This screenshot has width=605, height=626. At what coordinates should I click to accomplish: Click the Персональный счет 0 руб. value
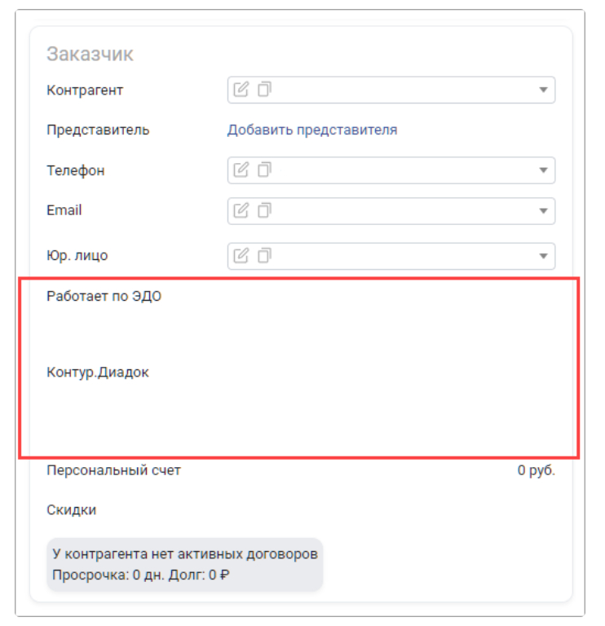click(x=536, y=471)
